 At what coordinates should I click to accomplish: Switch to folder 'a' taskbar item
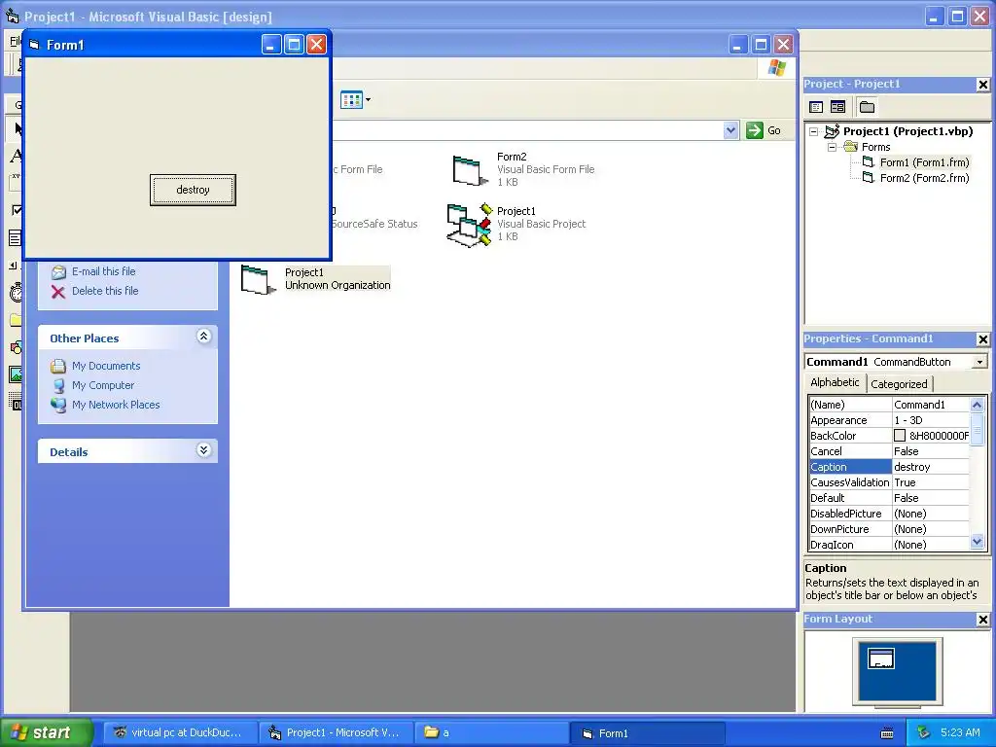[x=491, y=732]
